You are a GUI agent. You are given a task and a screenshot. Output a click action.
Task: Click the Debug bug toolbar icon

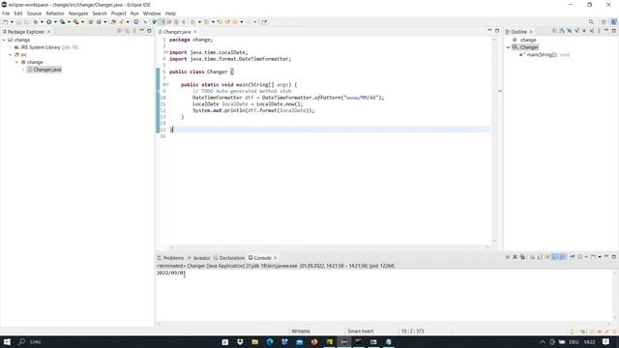(x=36, y=22)
